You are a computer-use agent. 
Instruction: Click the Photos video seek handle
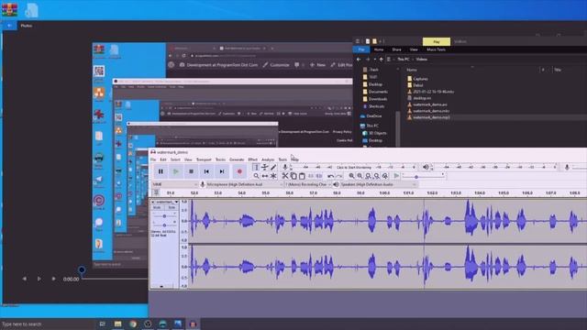tap(82, 269)
